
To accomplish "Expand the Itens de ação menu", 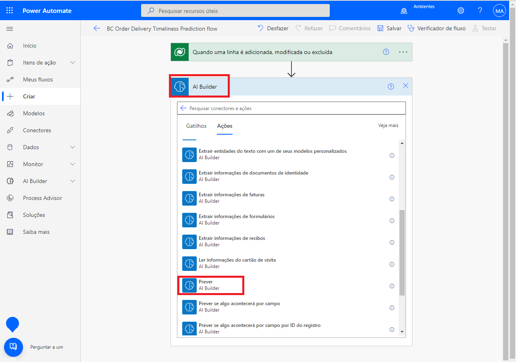I will click(73, 62).
